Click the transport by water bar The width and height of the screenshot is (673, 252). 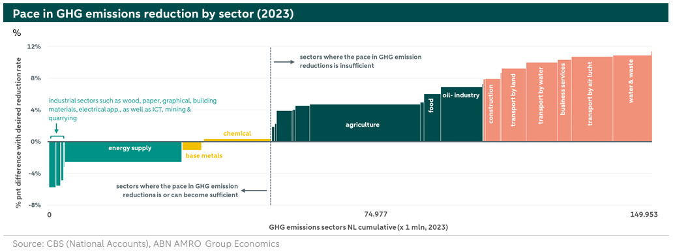(542, 102)
